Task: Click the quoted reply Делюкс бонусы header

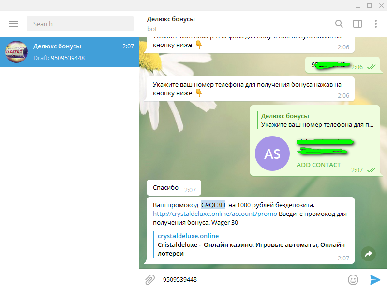Action: click(285, 116)
